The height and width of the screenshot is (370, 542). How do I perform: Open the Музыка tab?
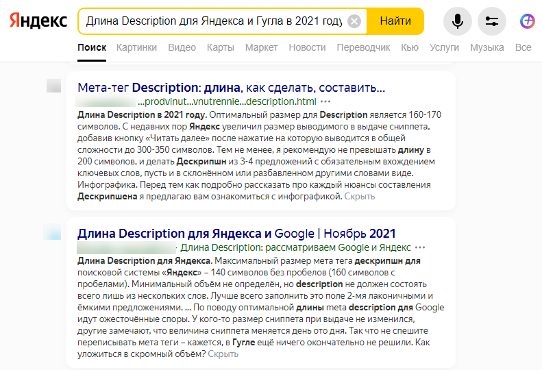pos(486,47)
